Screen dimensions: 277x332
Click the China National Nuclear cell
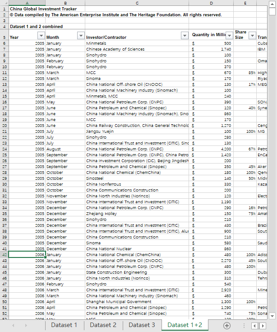point(137,249)
